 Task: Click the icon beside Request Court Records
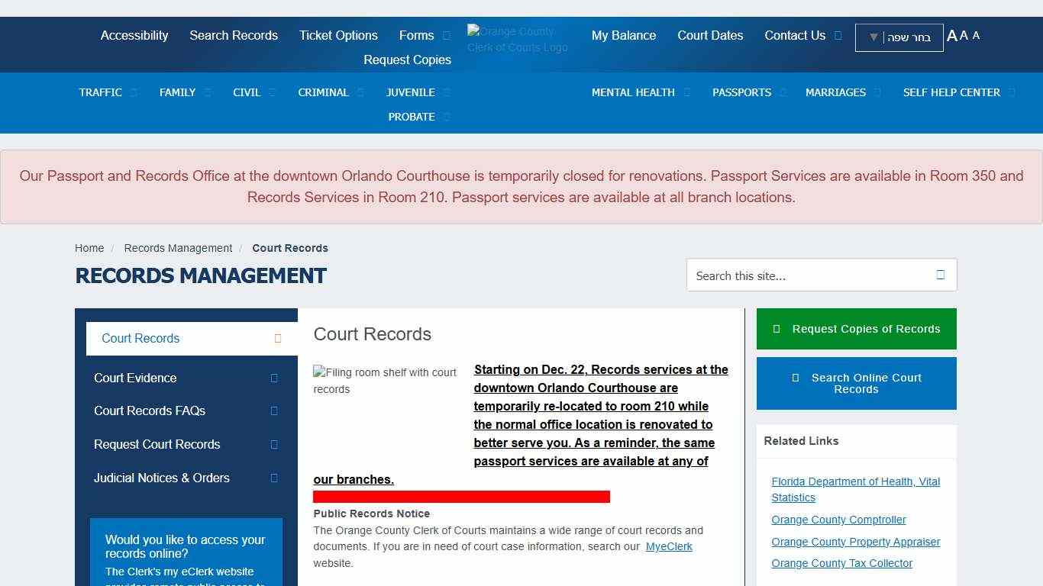274,445
